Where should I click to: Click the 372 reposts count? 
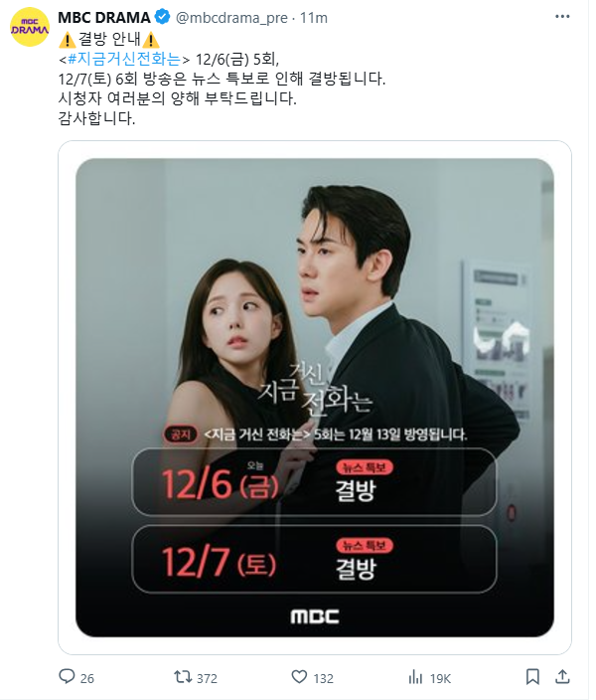(x=207, y=678)
